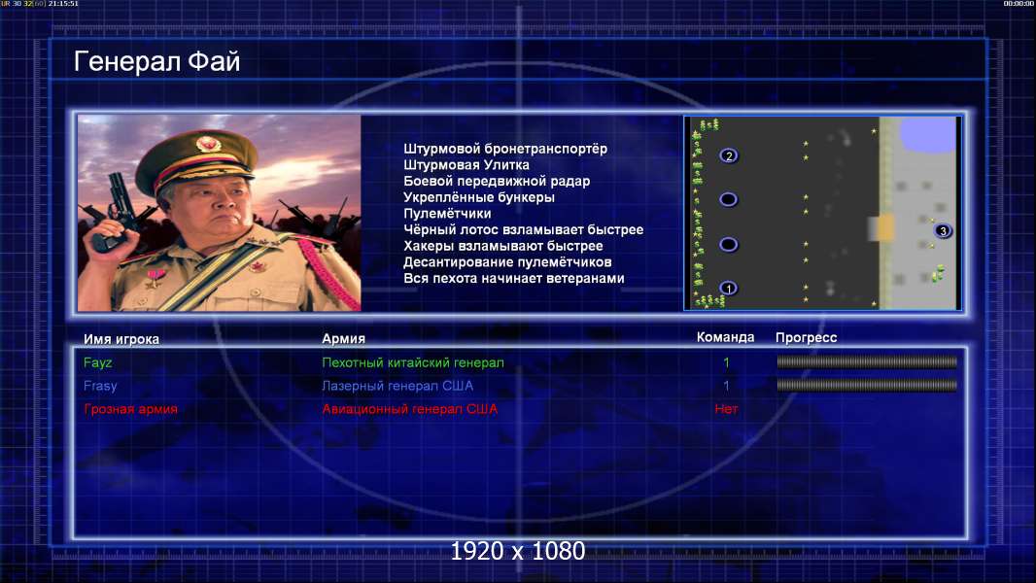The width and height of the screenshot is (1036, 583).
Task: Click the '1920 x 1080' resolution label
Action: [518, 551]
